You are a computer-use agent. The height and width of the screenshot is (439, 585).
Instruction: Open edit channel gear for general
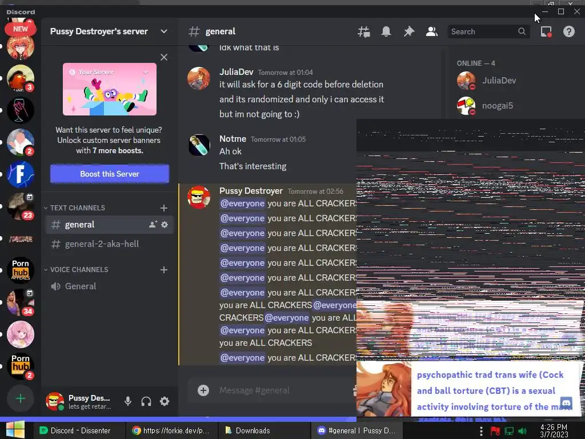point(165,225)
